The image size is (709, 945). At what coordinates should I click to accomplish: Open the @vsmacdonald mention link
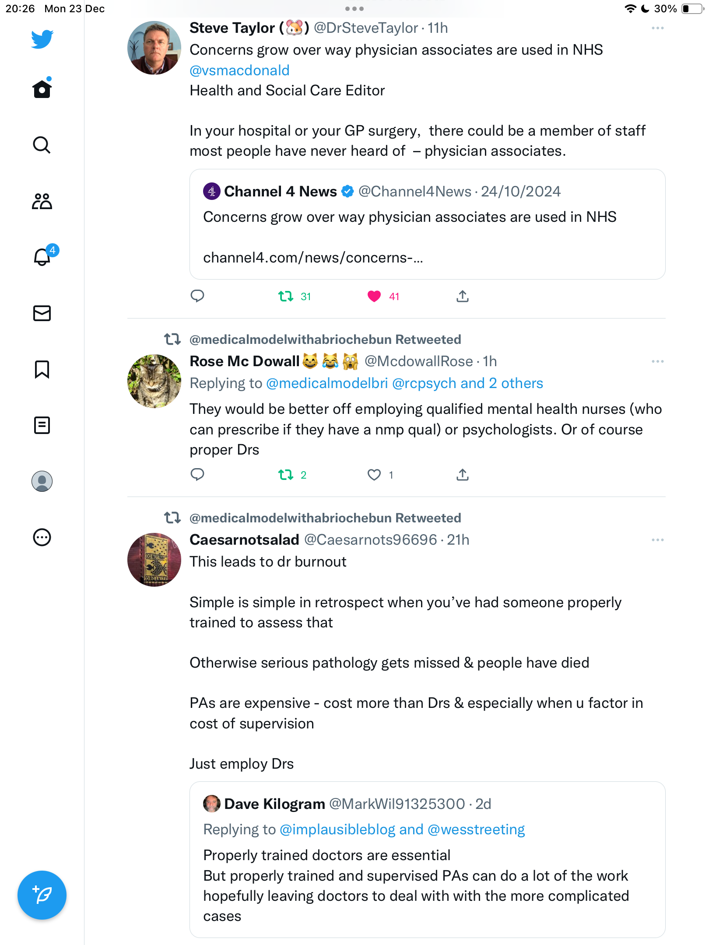pyautogui.click(x=239, y=70)
